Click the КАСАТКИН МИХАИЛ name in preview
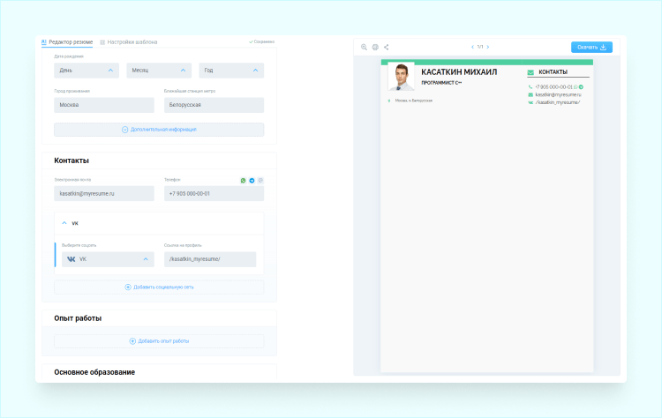This screenshot has width=662, height=418. coord(459,72)
